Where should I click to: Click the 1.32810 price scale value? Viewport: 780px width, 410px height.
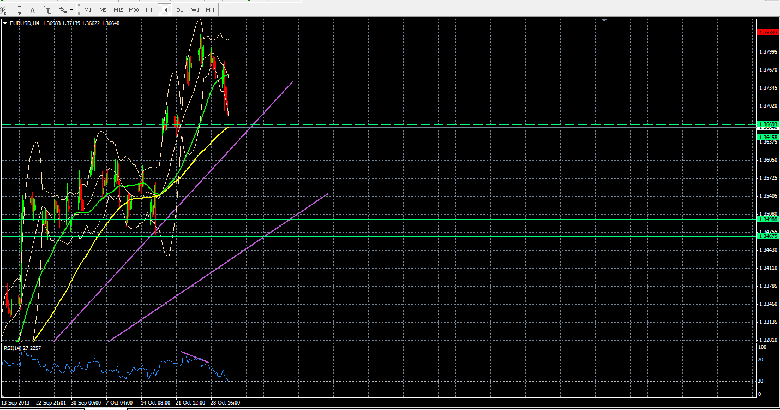click(x=768, y=340)
